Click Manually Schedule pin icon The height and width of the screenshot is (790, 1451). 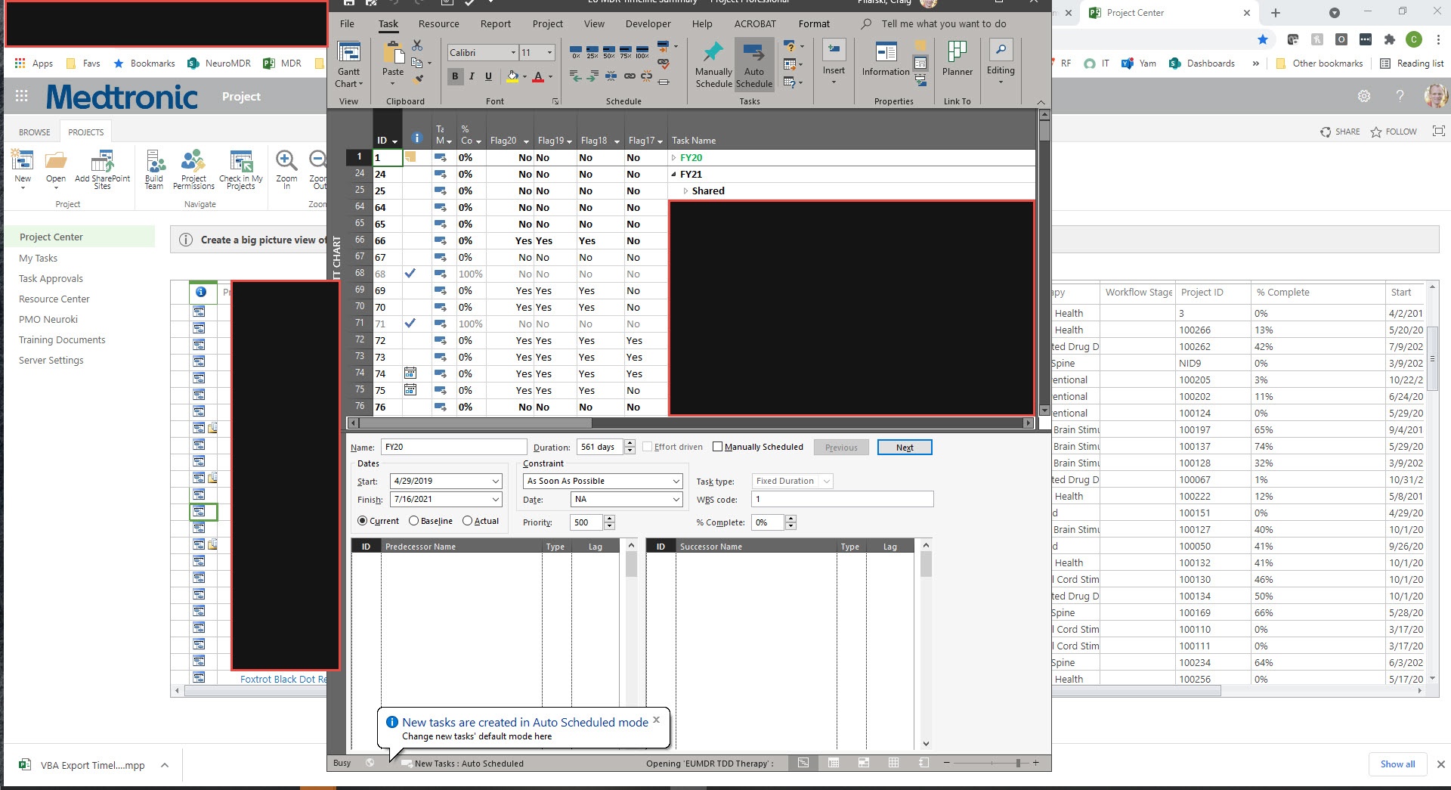click(x=713, y=64)
